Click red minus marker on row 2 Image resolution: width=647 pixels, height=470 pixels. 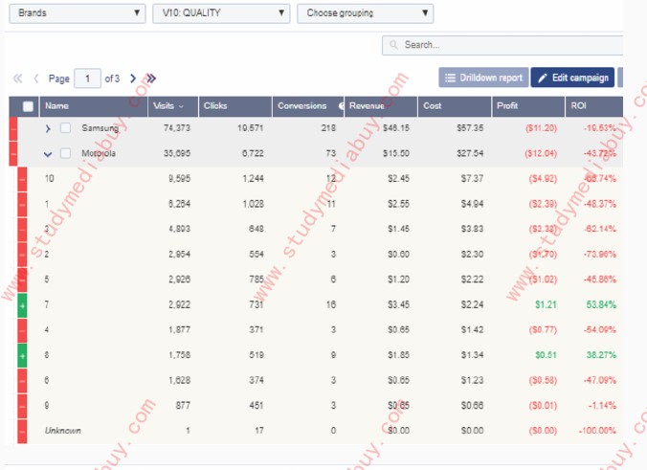click(22, 255)
